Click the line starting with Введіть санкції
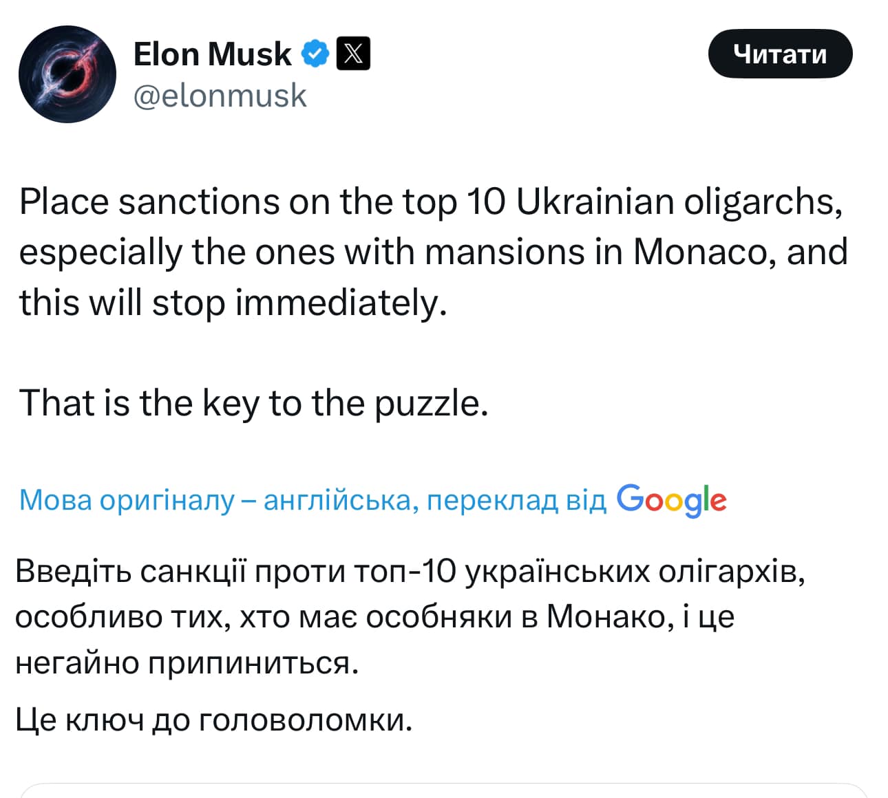Screen dimensions: 888x798 click(410, 572)
